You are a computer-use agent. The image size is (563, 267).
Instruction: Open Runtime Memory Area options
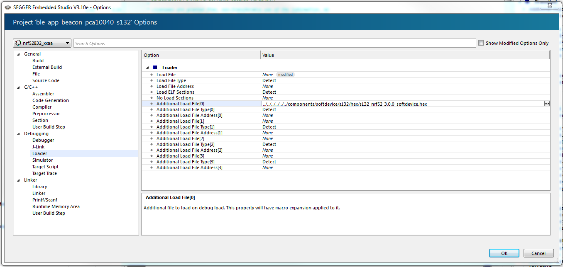[x=56, y=206]
